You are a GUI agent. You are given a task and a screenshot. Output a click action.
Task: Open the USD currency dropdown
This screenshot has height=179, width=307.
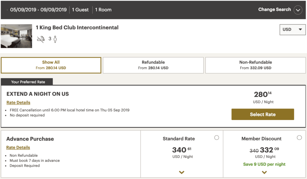[293, 30]
